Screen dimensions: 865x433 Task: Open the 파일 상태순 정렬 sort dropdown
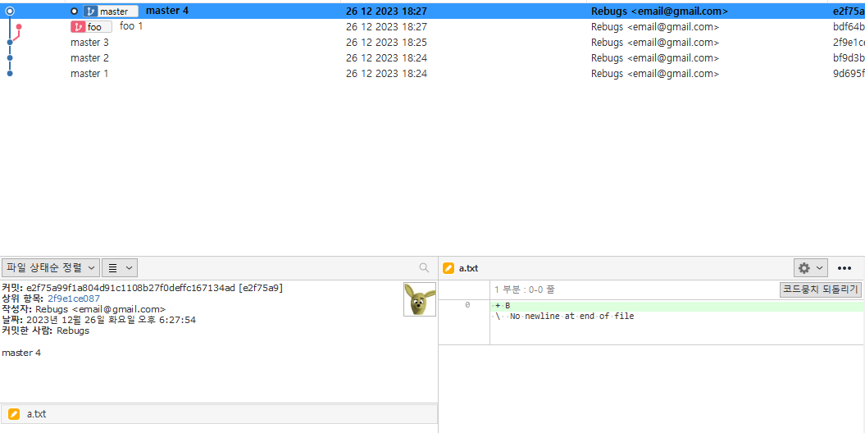pyautogui.click(x=51, y=267)
